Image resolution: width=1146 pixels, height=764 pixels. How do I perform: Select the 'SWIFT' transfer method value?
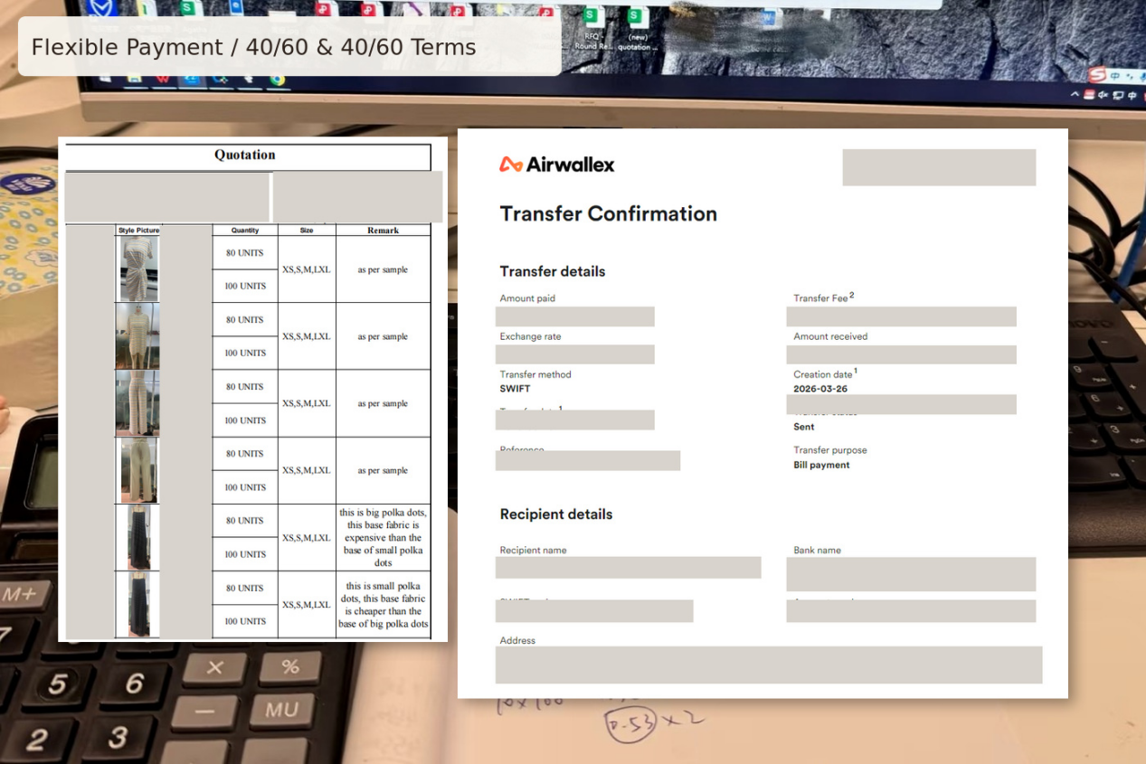coord(516,389)
